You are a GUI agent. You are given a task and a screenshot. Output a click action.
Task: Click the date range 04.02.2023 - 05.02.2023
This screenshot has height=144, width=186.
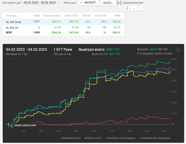(40, 3)
